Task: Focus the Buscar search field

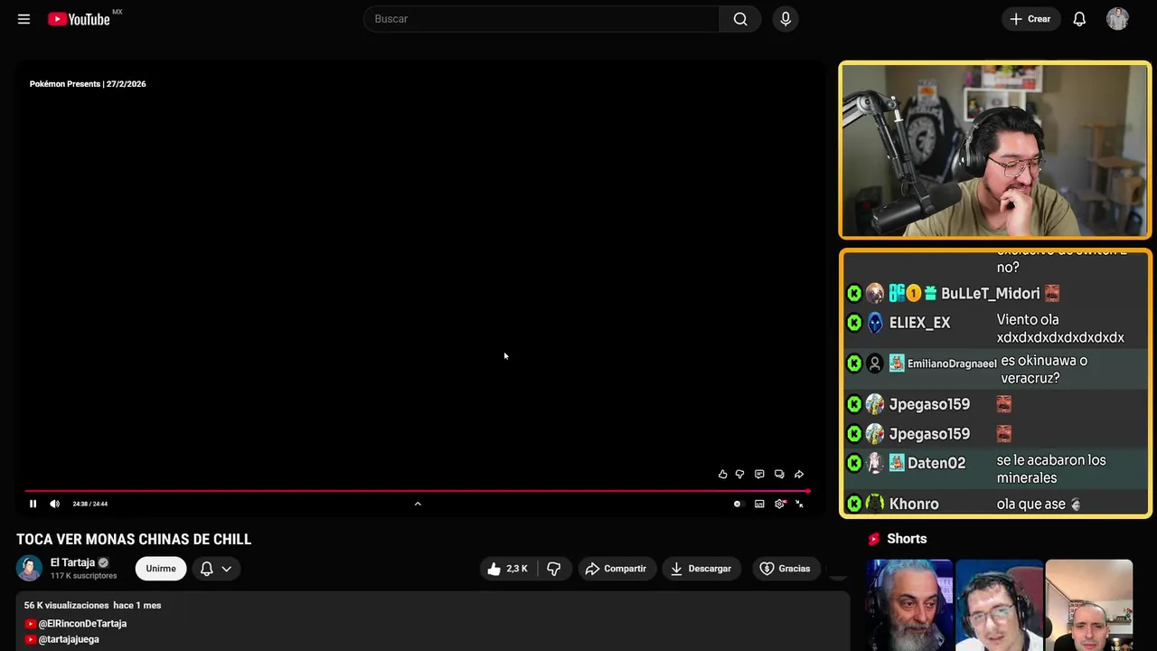Action: (x=541, y=19)
